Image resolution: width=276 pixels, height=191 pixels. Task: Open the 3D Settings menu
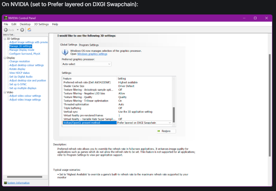tap(41, 24)
